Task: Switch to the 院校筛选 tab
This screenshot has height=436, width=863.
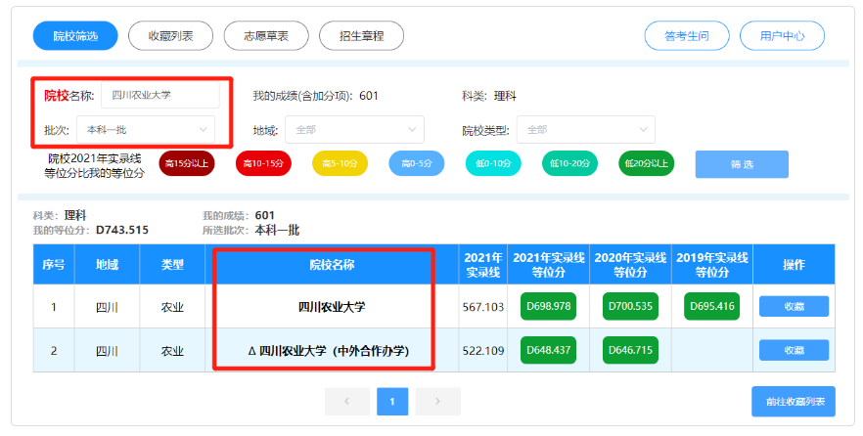Action: pos(75,36)
